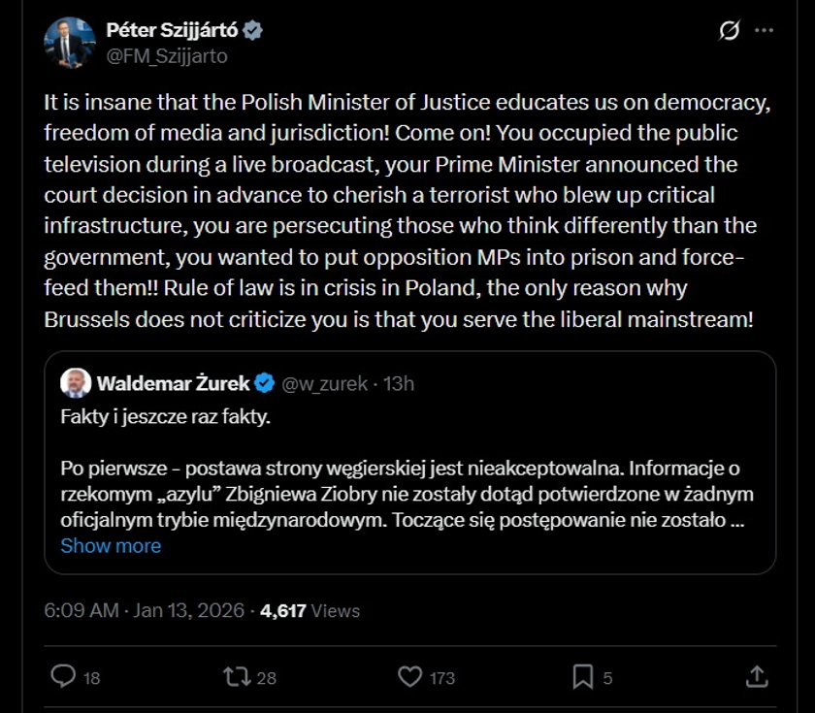This screenshot has height=713, width=815.
Task: Click the 13h timestamp on the quoted post
Action: (399, 383)
